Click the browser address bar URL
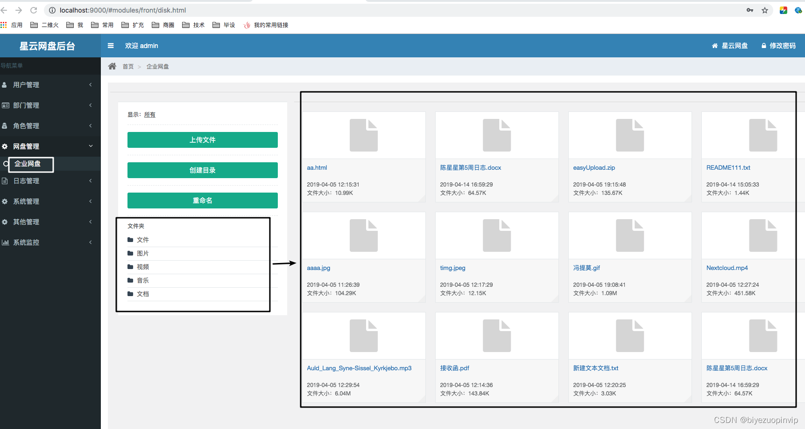 pos(123,10)
